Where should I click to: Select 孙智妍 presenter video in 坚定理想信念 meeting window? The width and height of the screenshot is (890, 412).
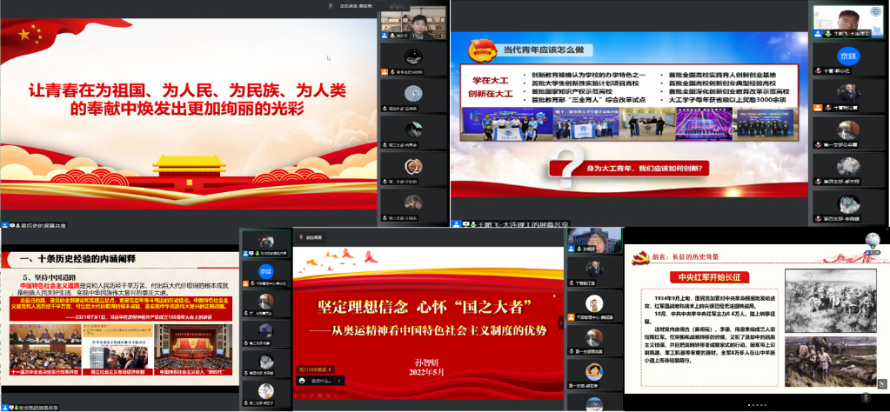(593, 240)
